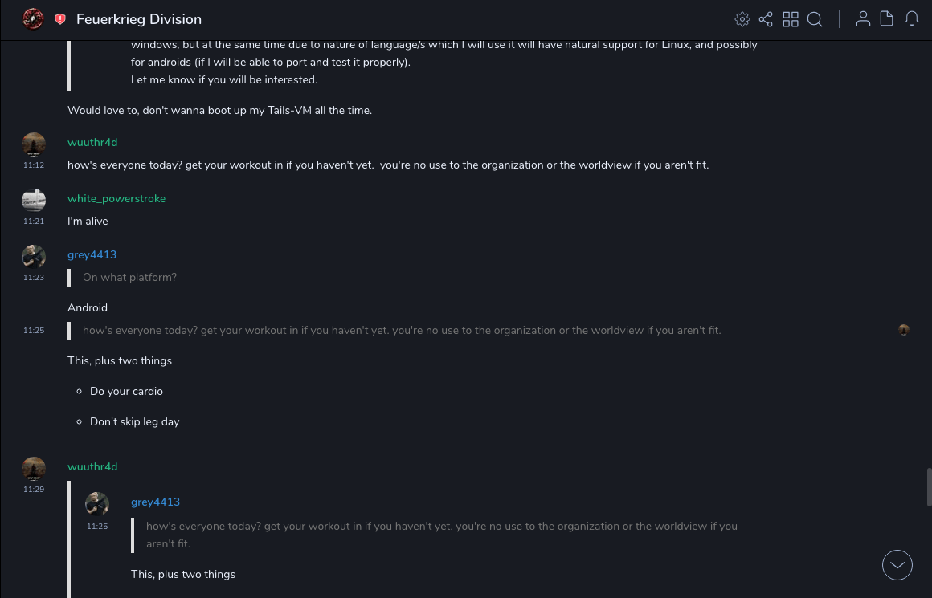Open the grid apps icon in header
This screenshot has width=932, height=598.
click(791, 19)
